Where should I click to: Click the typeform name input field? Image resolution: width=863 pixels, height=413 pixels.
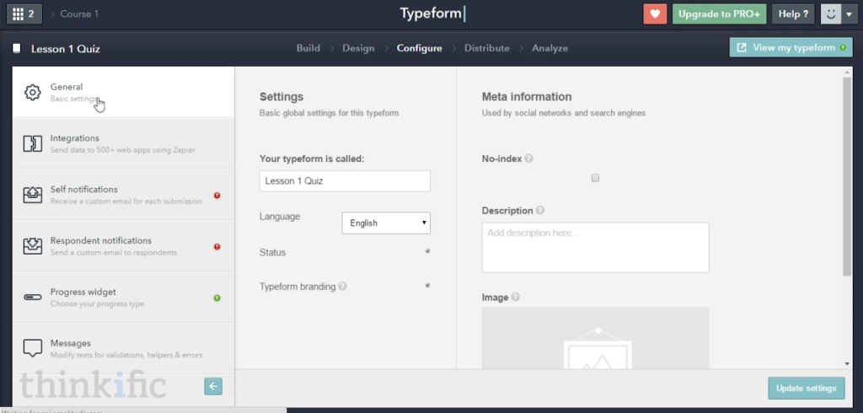click(x=345, y=181)
